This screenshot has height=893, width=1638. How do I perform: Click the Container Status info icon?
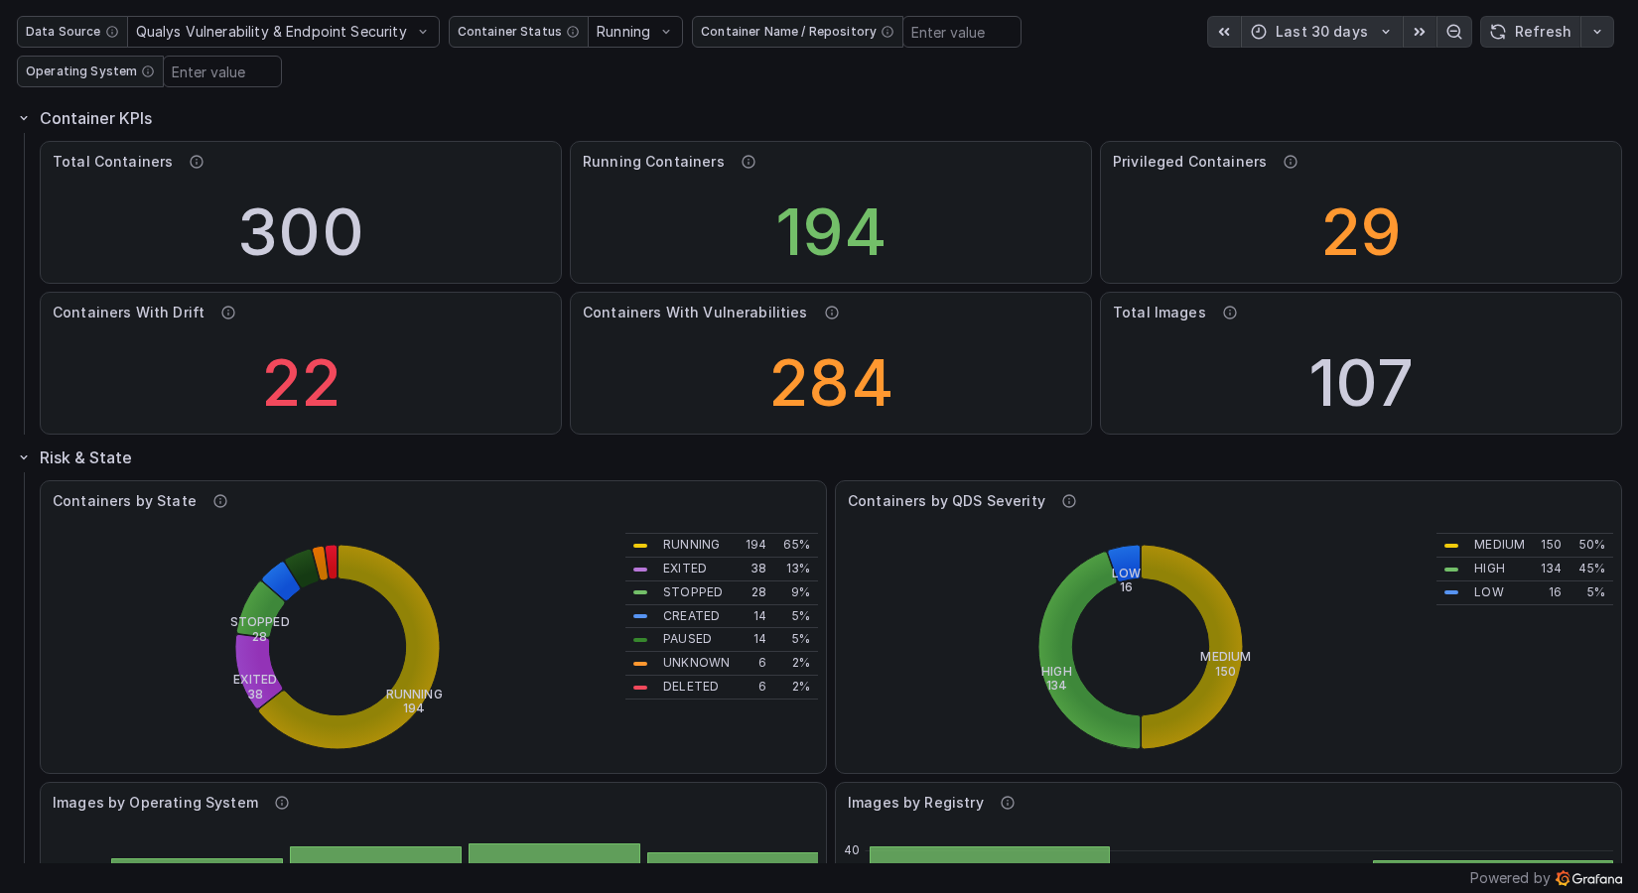point(573,32)
